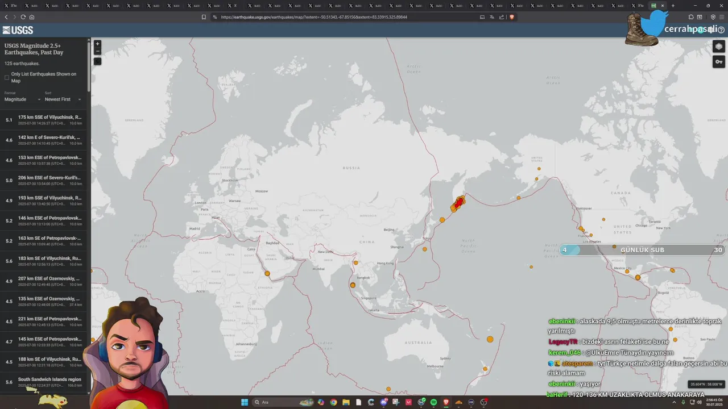This screenshot has width=728, height=409.
Task: Select 4.7 145 km ESE of Petropavlovsk
Action: 44,342
